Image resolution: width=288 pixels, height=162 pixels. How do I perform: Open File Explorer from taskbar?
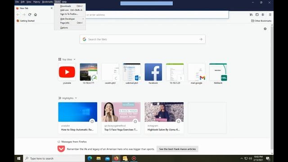coord(99,158)
